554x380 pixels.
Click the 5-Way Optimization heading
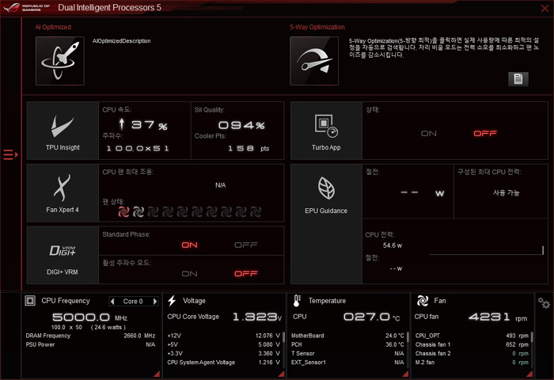tap(317, 27)
